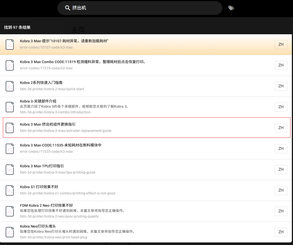Image resolution: width=293 pixels, height=245 pixels.
Task: Click ZH button on TPU打印指引 result
Action: pyautogui.click(x=281, y=170)
